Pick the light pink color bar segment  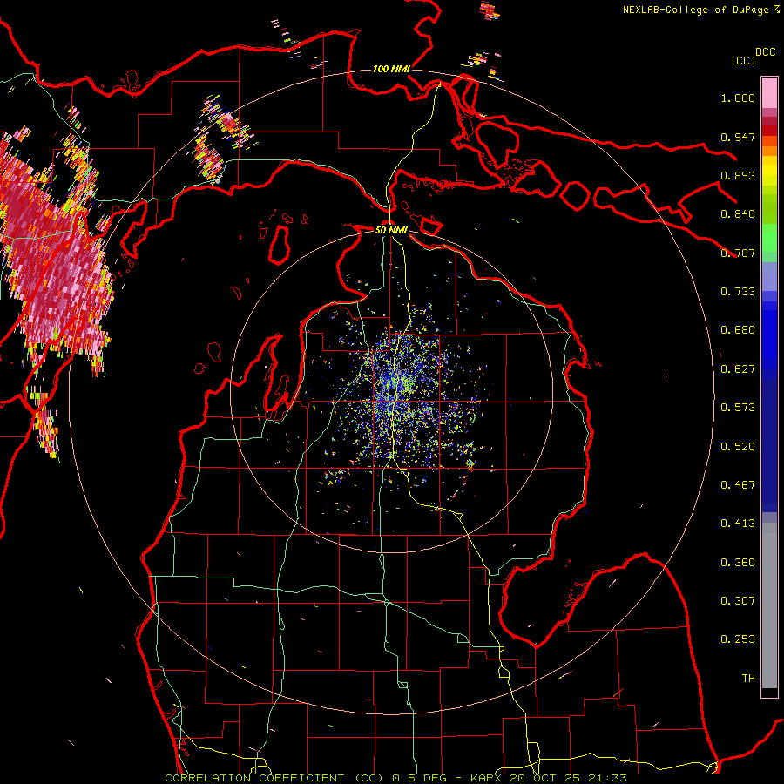[769, 92]
